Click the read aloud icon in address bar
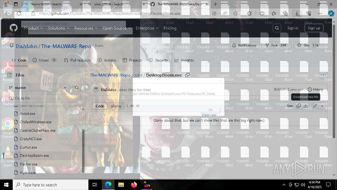The image size is (337, 190). (x=225, y=13)
